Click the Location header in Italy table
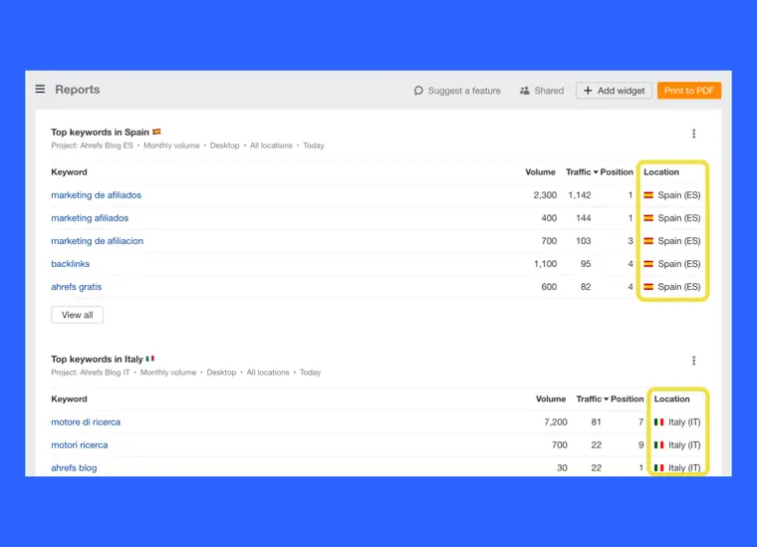Image resolution: width=757 pixels, height=547 pixels. point(672,399)
